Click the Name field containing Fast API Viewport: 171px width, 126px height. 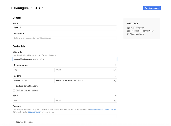[x=65, y=28]
